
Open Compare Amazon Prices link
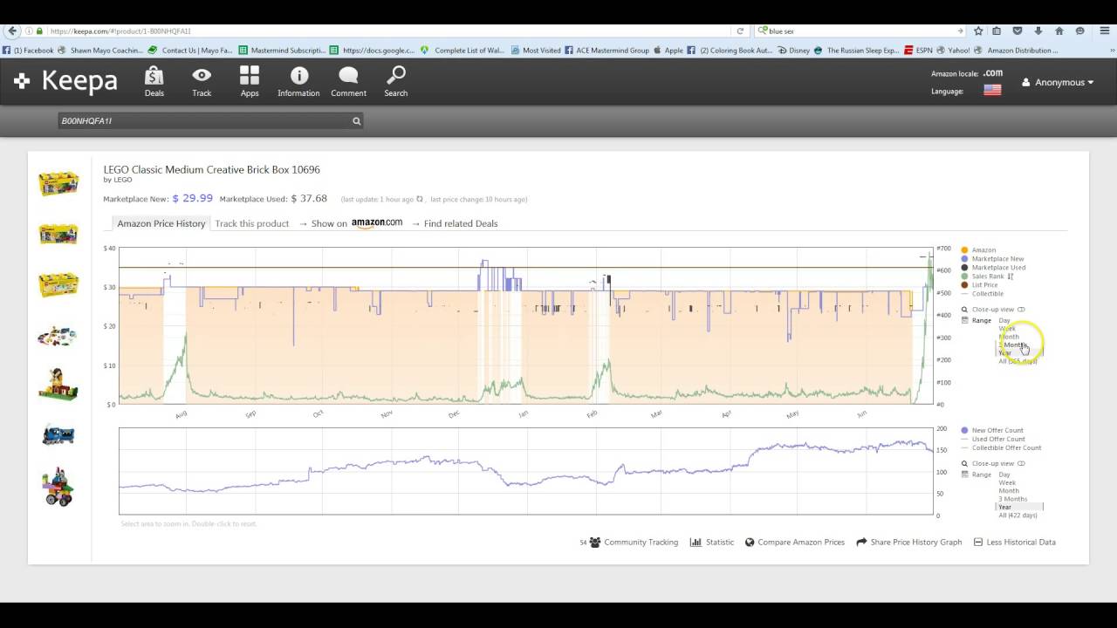point(794,542)
